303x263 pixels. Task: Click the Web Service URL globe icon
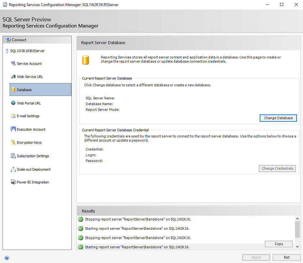13,77
